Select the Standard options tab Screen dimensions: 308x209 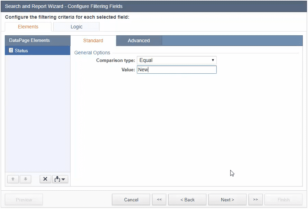(93, 40)
